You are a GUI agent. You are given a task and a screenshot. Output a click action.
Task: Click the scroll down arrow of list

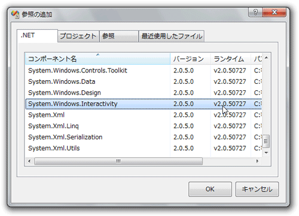[x=266, y=153]
